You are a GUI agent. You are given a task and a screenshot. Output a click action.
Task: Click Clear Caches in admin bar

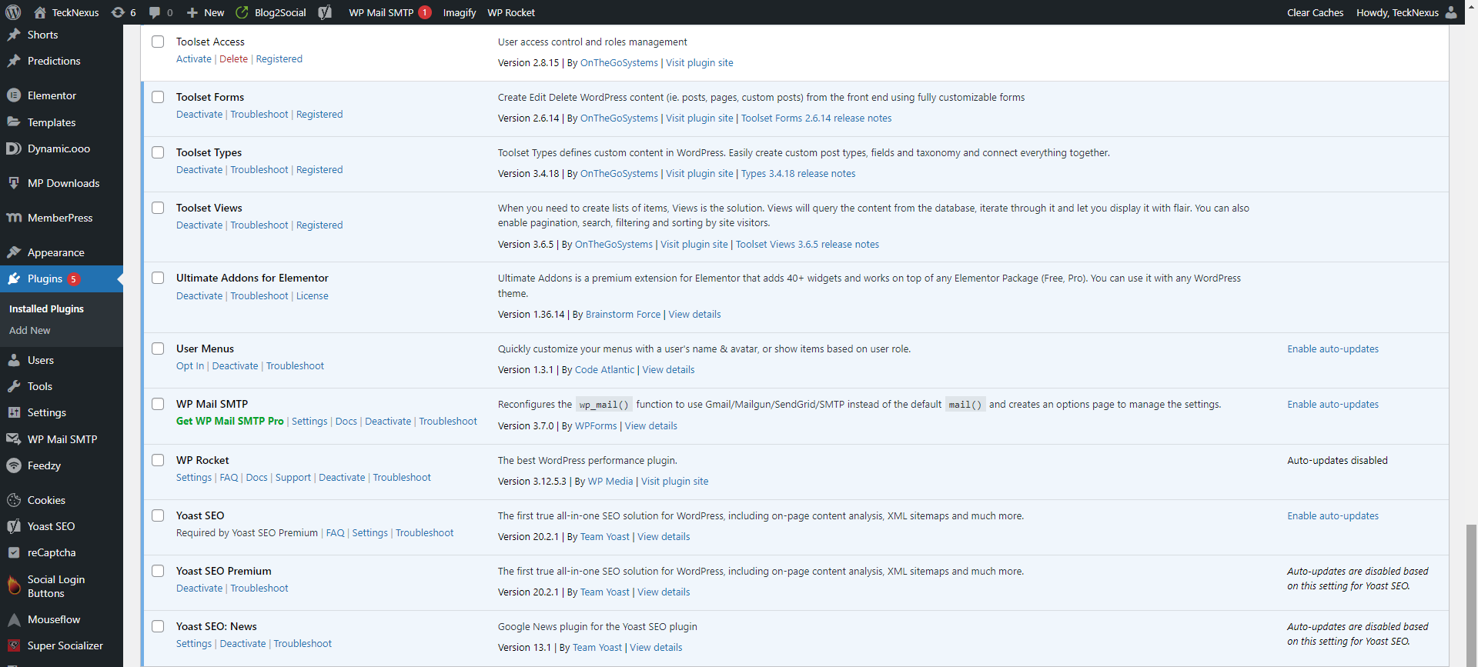coord(1316,12)
